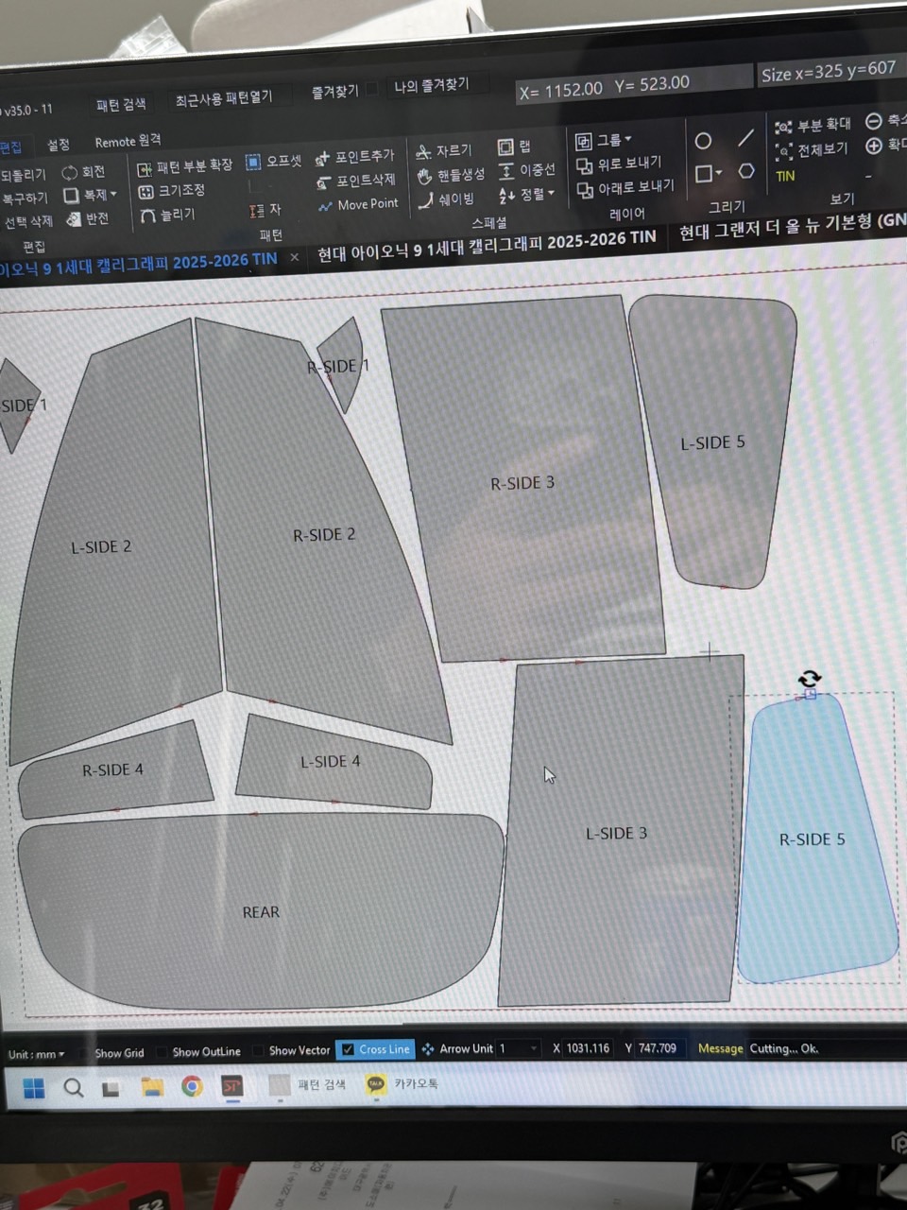Click 위로 보내기 (bring forward)

[x=619, y=164]
